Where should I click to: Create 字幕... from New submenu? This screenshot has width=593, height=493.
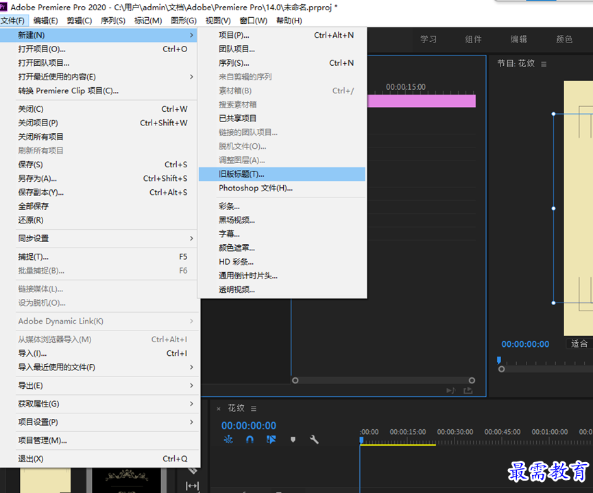pyautogui.click(x=282, y=234)
